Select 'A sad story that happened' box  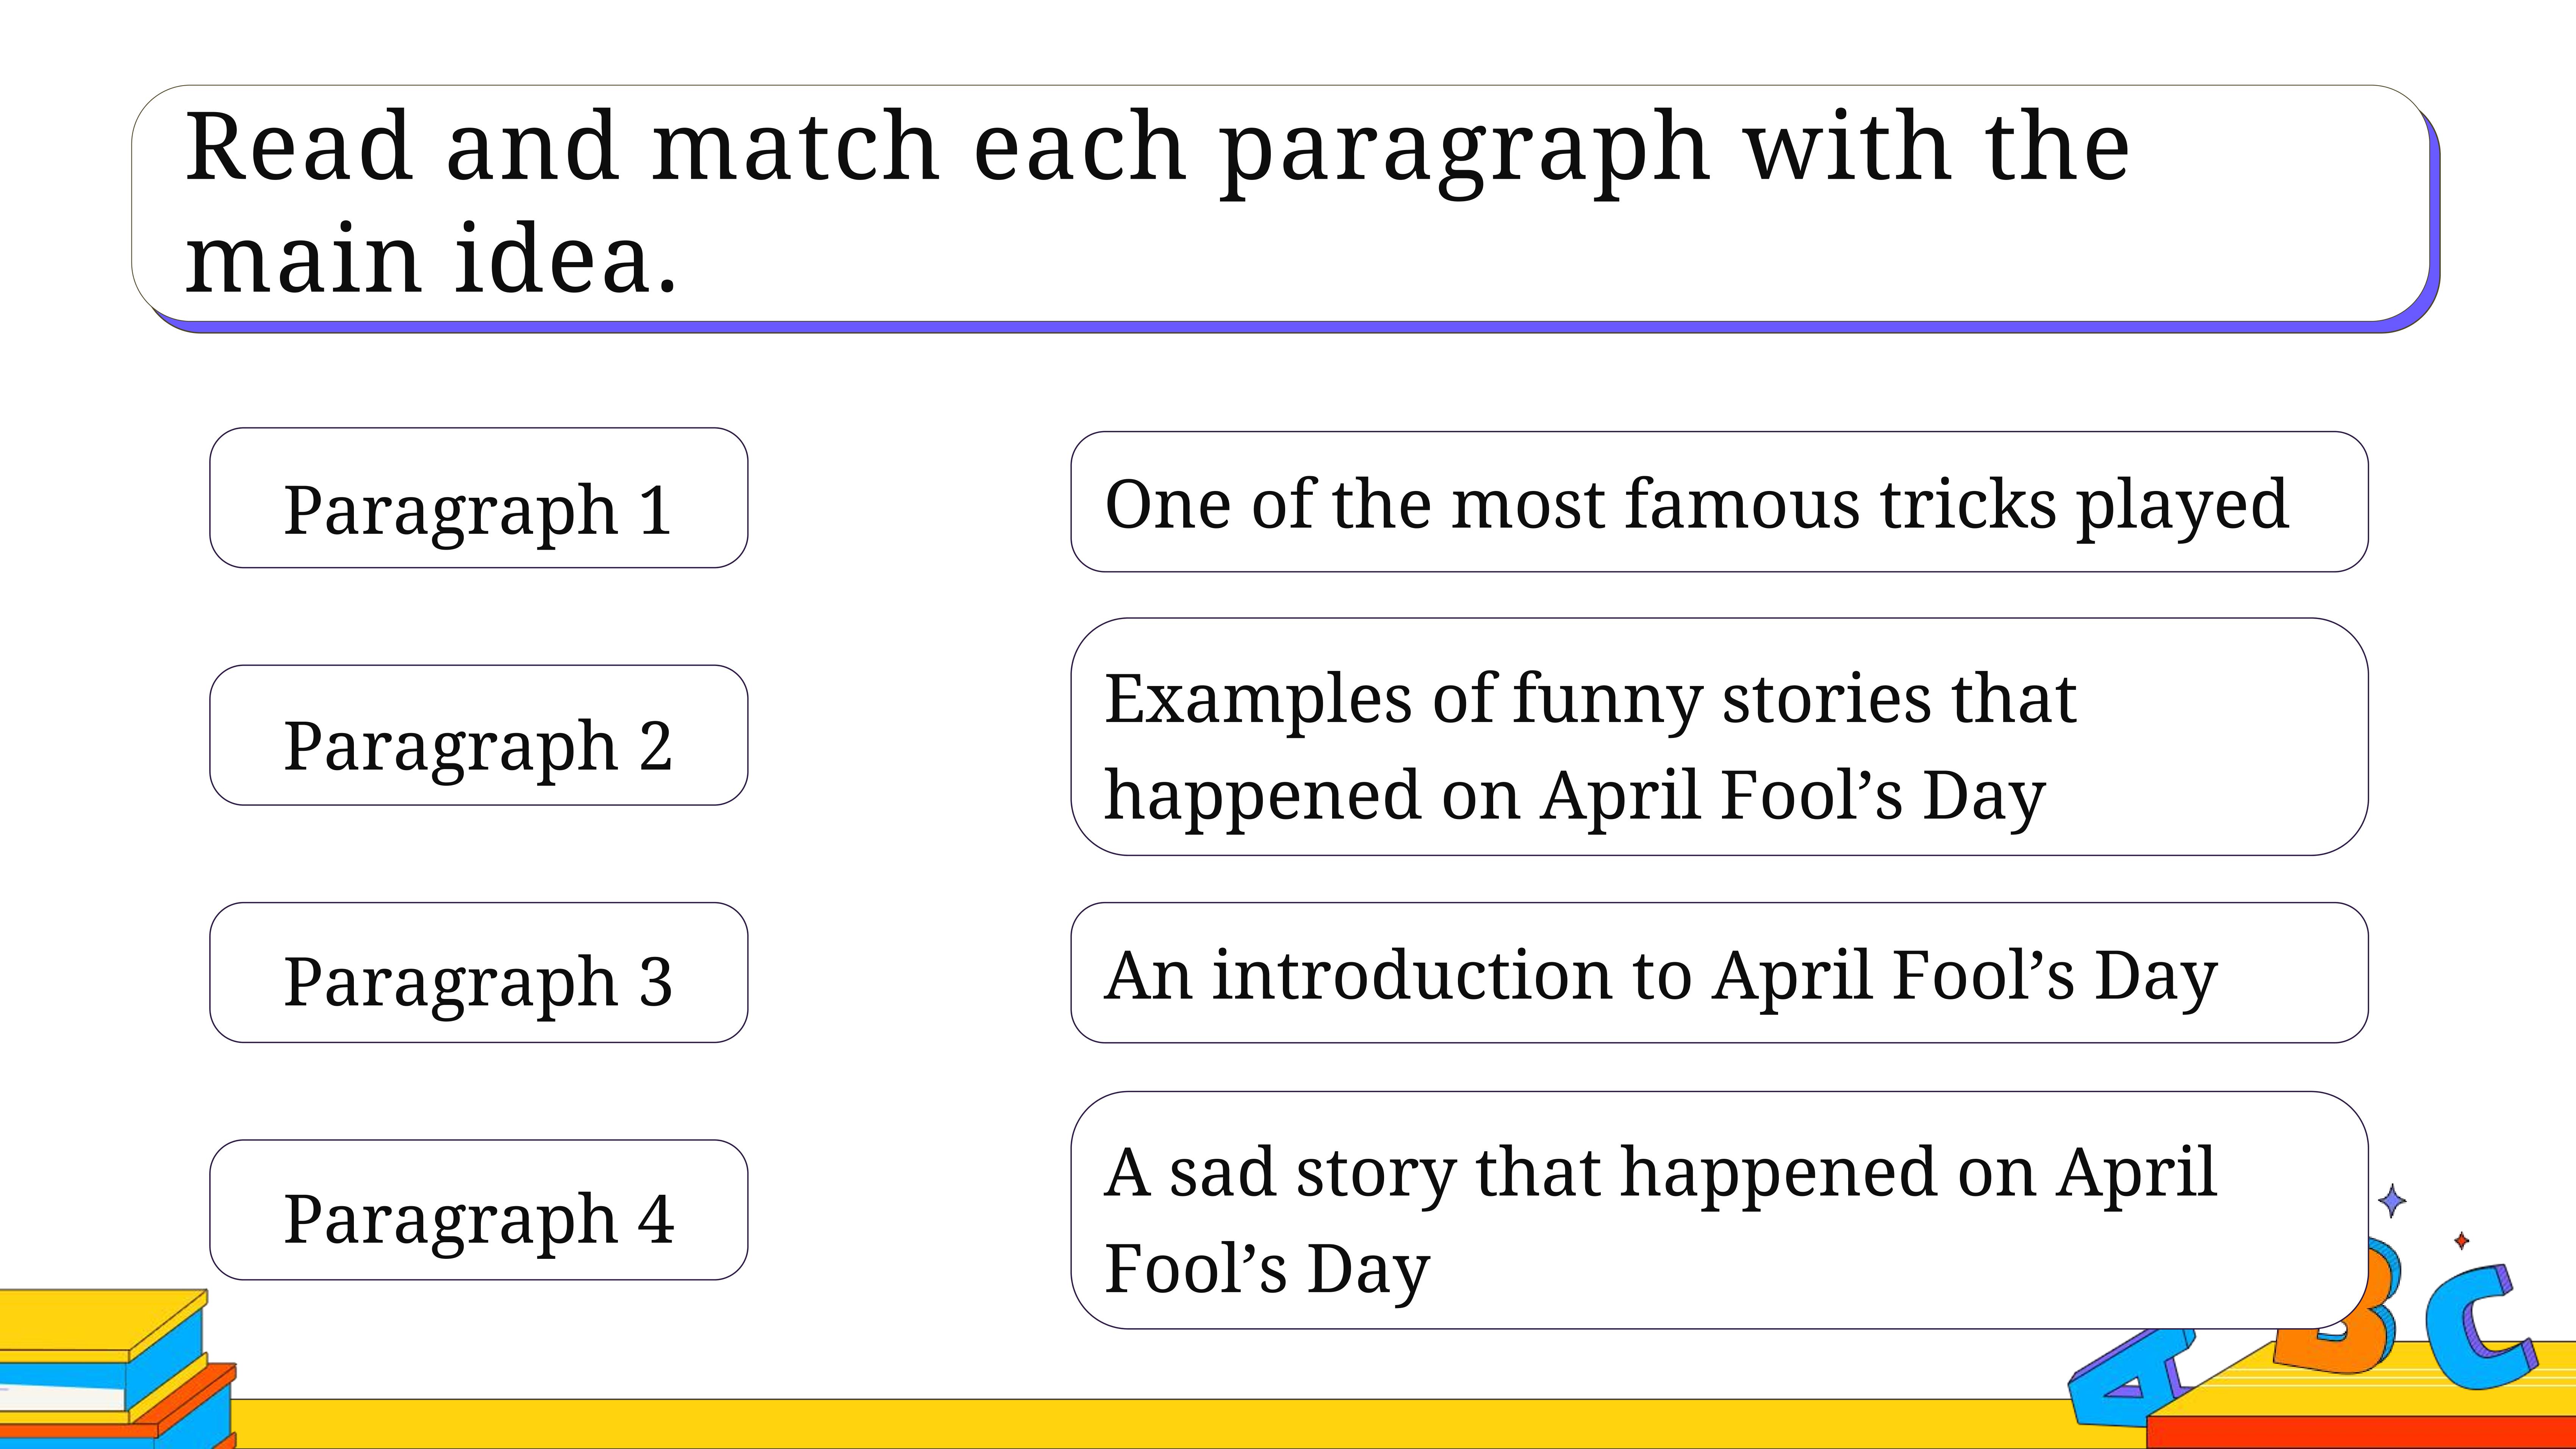pos(1719,1210)
